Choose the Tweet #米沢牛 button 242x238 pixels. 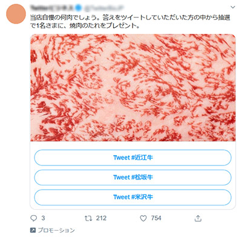(x=132, y=197)
